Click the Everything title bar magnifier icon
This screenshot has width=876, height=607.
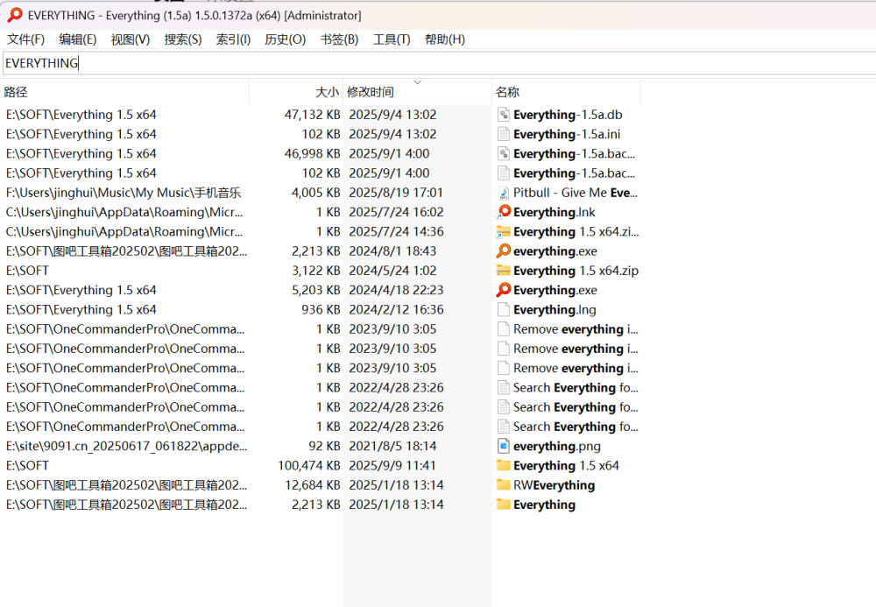[x=15, y=15]
